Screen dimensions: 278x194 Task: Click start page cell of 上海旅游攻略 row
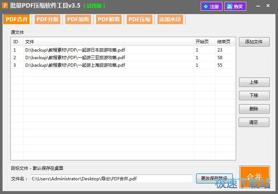pos(204,65)
